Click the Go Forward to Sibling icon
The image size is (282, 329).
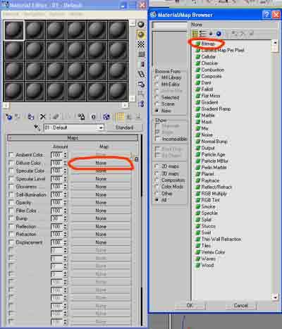click(138, 117)
